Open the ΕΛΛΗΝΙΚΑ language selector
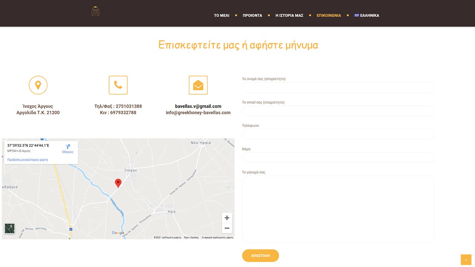This screenshot has height=267, width=475. [367, 16]
